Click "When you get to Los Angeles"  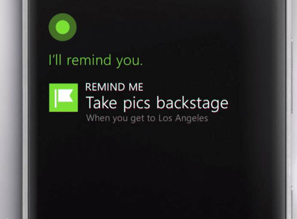coord(147,119)
